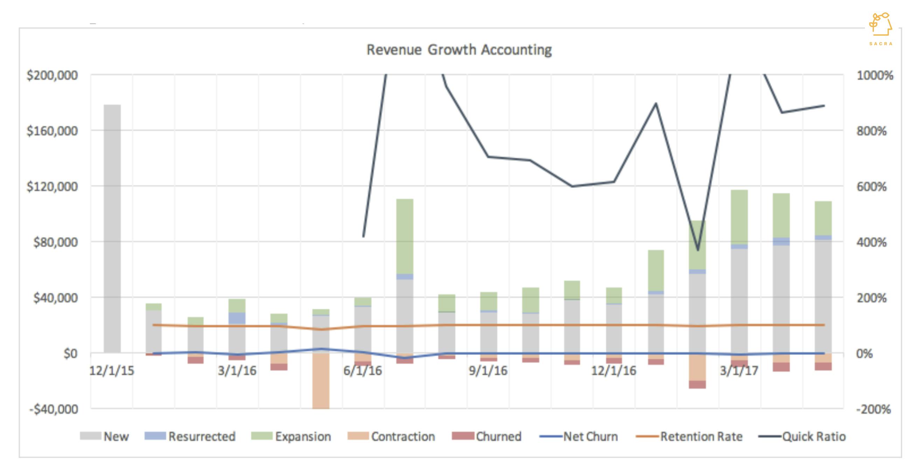Screen dimensions: 920x470
Task: Click the 3/1/16 date label
Action: [x=237, y=371]
